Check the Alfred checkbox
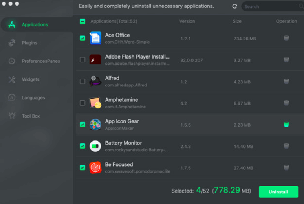This screenshot has height=204, width=304. click(x=82, y=81)
